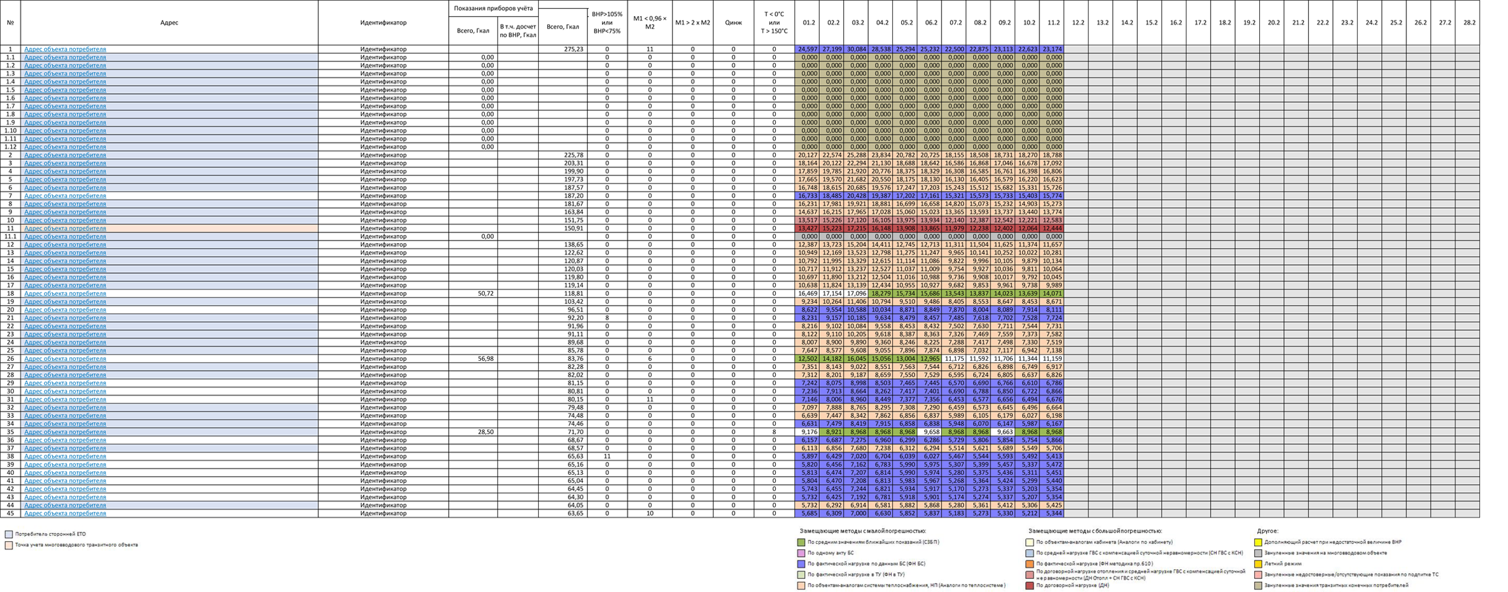Select the green cell containing 12,502
Image resolution: width=1508 pixels, height=592 pixels.
[807, 359]
